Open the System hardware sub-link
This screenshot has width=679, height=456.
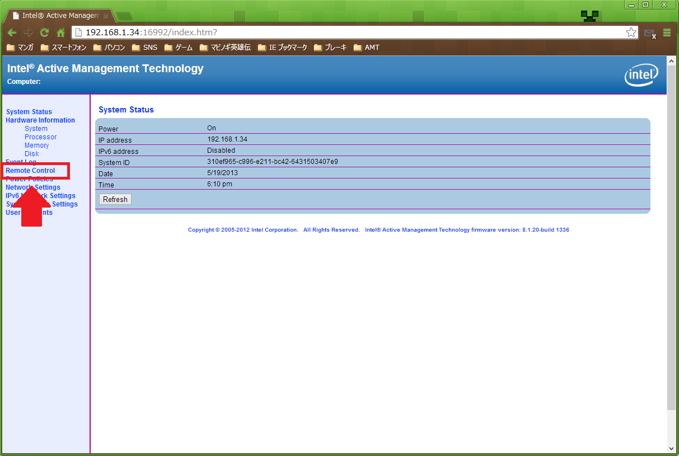tap(36, 129)
